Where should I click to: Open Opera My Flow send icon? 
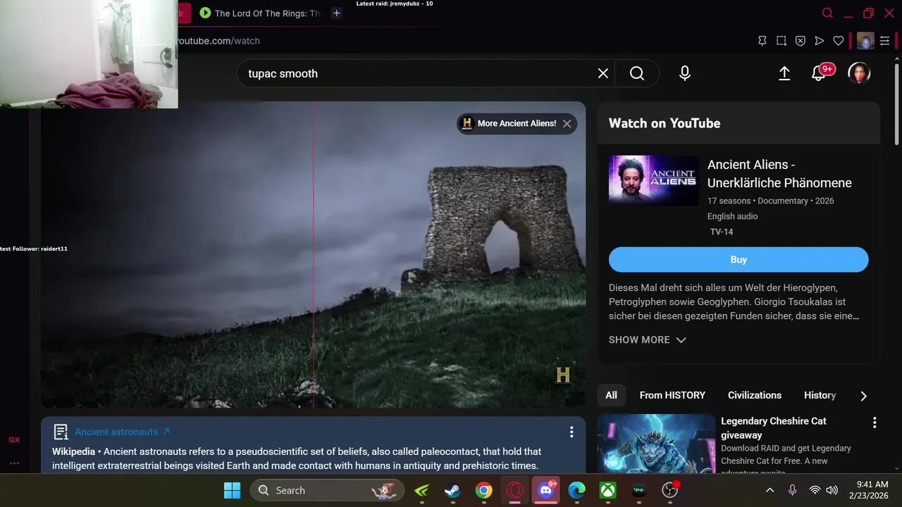(x=820, y=41)
